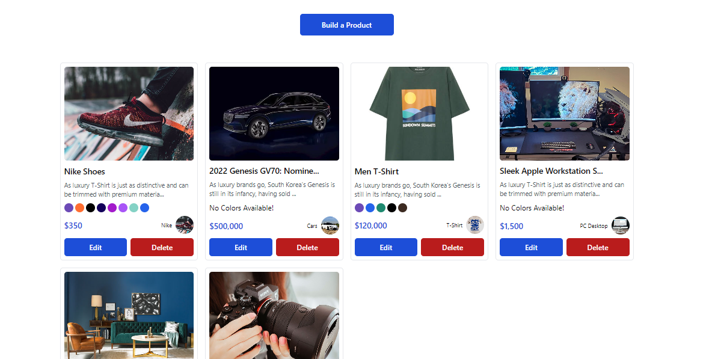Click the Cars category avatar icon

[330, 226]
